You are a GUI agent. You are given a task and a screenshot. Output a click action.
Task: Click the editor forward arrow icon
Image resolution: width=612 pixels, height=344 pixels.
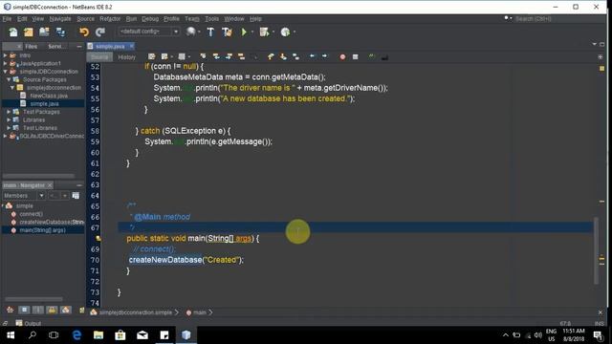(x=324, y=56)
